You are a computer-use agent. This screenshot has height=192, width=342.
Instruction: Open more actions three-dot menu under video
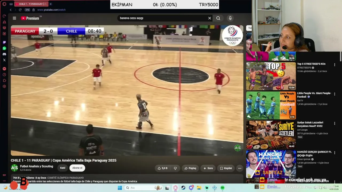click(240, 168)
